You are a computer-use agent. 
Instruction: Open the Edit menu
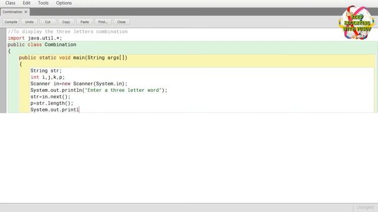[27, 3]
